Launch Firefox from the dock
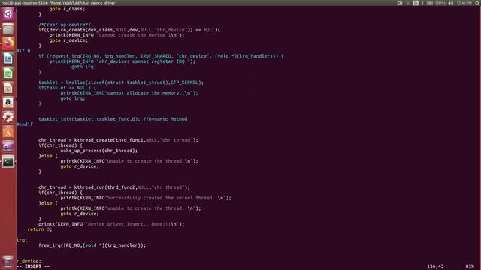 8,43
